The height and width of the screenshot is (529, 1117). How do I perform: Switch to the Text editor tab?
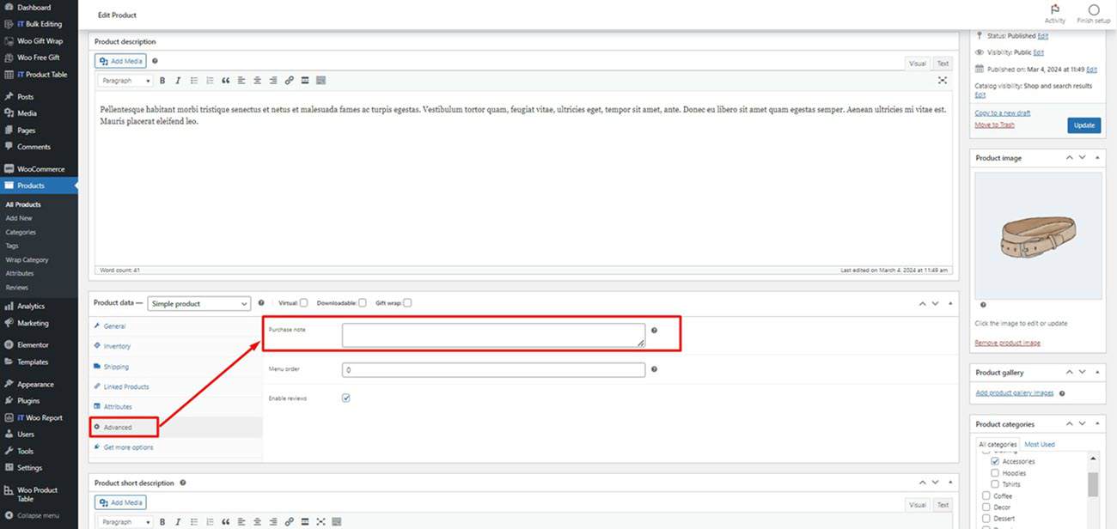coord(942,63)
